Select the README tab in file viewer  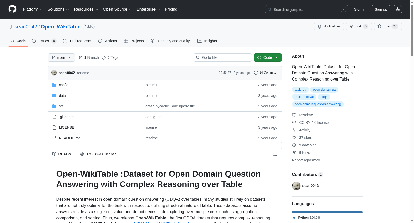click(x=63, y=154)
